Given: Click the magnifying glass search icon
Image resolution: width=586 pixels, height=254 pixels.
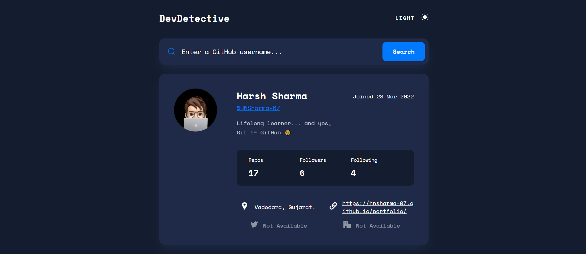Looking at the screenshot, I should [172, 52].
